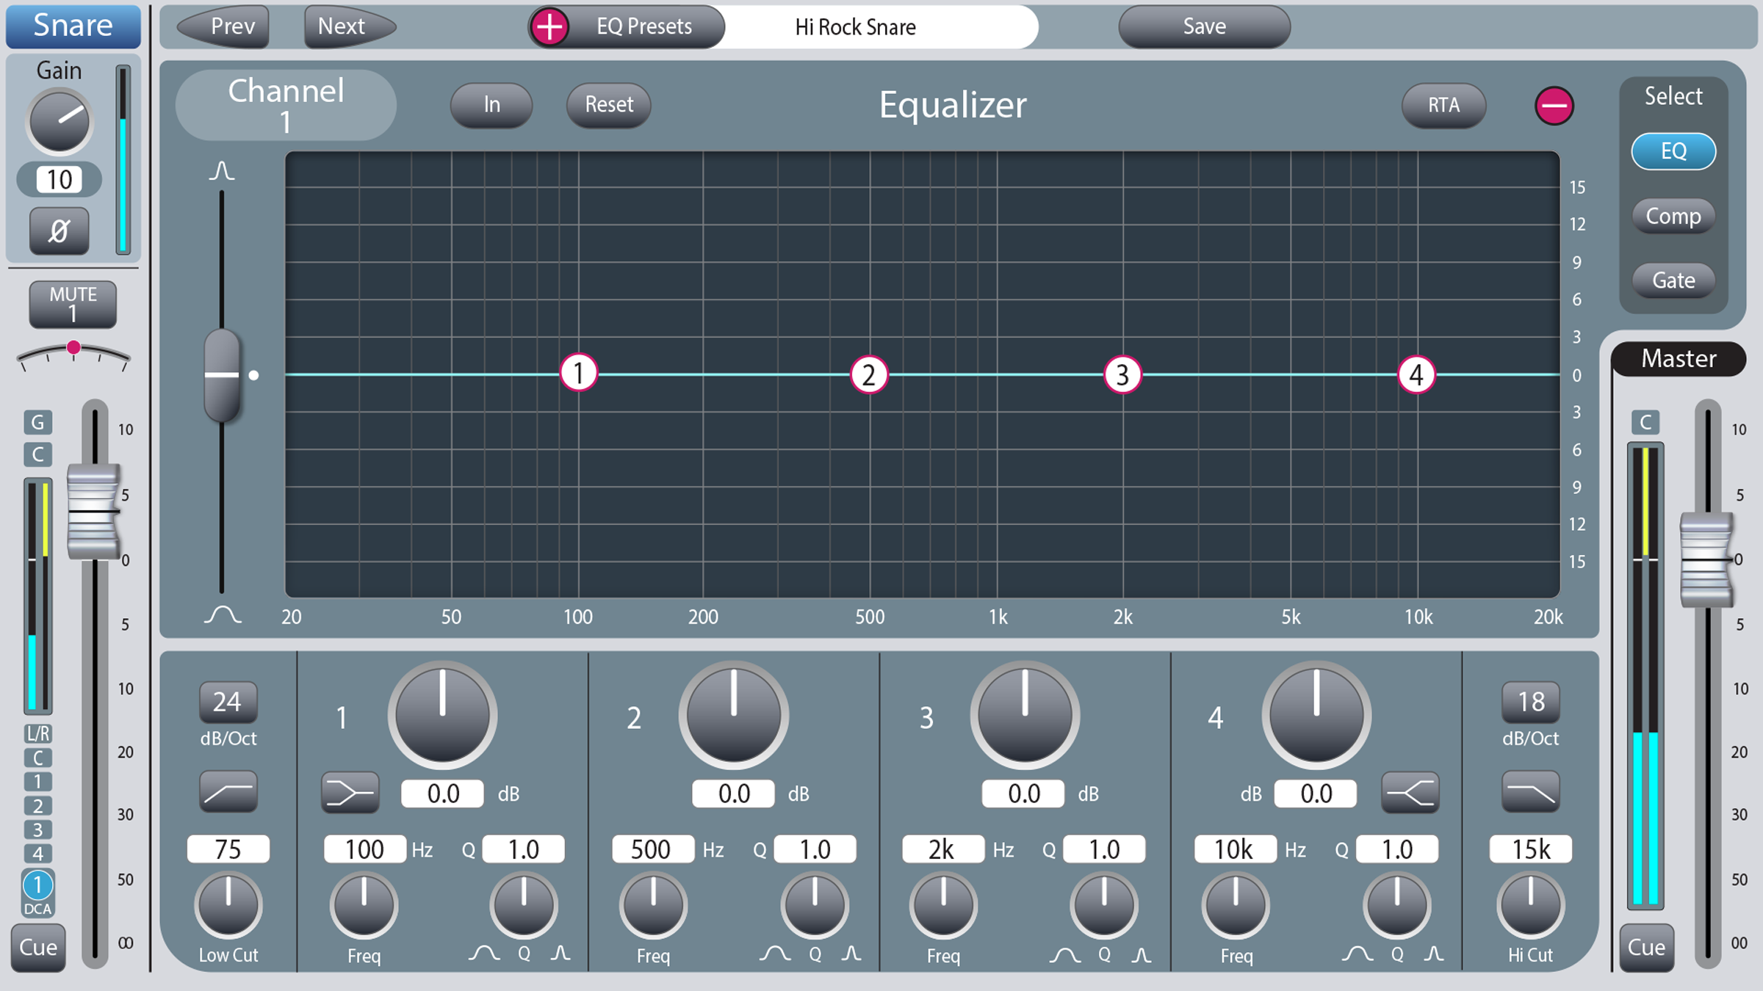Click the Low Cut filter shape icon
1763x991 pixels.
[x=228, y=791]
